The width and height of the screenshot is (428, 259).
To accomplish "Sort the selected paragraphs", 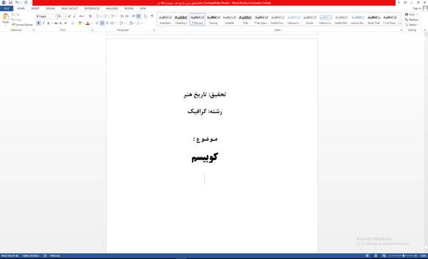I will [x=146, y=16].
